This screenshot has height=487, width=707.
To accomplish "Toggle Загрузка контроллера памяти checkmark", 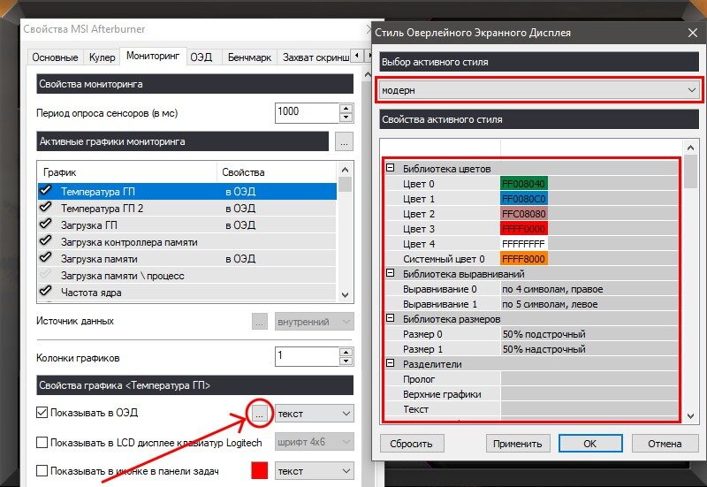I will pos(46,241).
